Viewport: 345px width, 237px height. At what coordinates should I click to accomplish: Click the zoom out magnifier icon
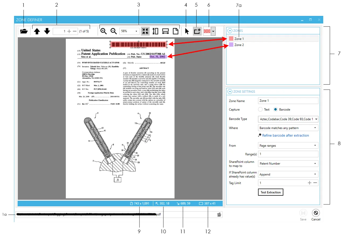click(114, 31)
